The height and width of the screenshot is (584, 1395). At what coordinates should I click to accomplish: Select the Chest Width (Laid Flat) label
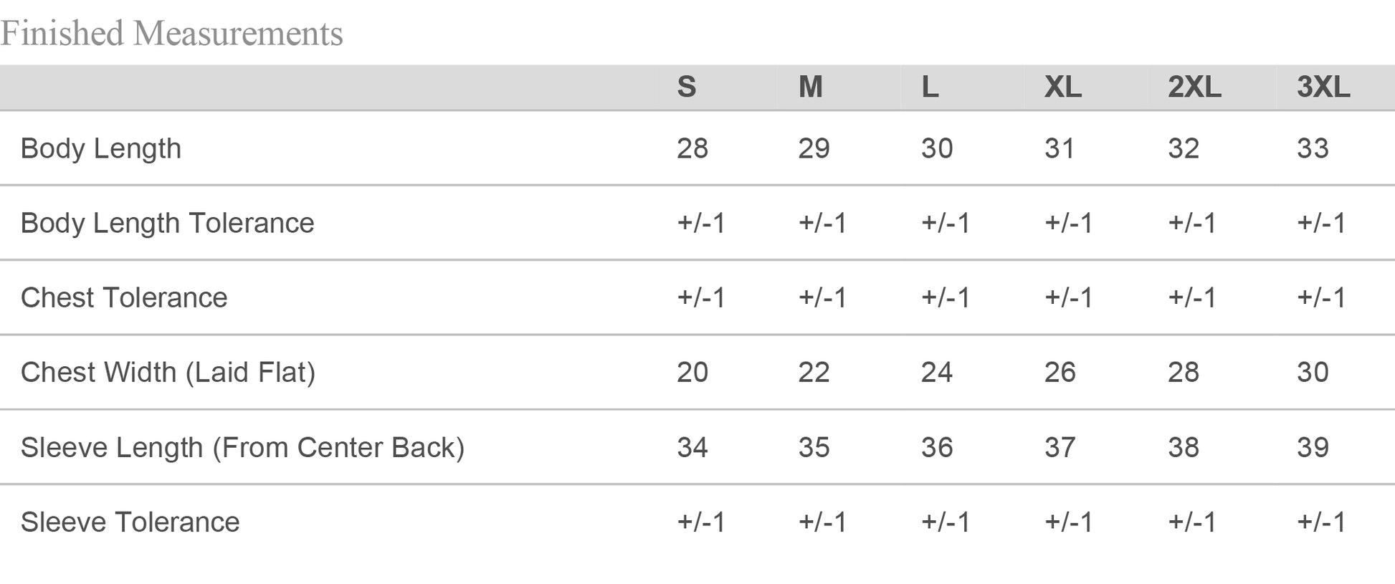(168, 372)
